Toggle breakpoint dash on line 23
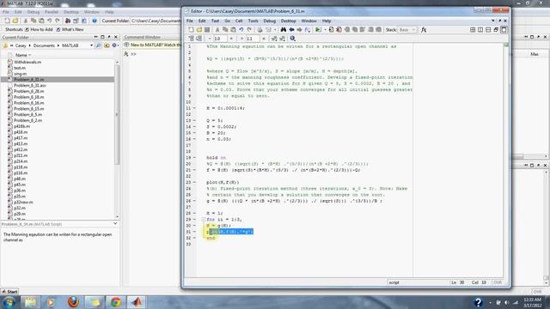550x309 pixels. [x=194, y=183]
